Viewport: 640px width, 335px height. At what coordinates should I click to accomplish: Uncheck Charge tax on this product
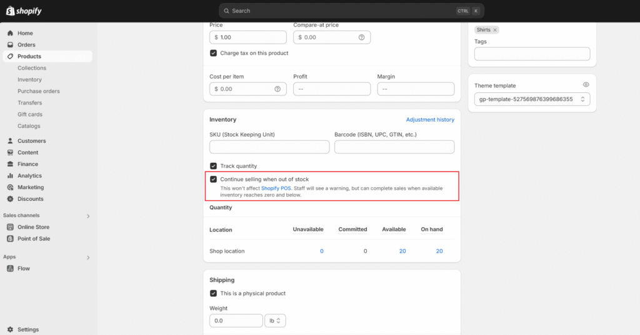214,54
